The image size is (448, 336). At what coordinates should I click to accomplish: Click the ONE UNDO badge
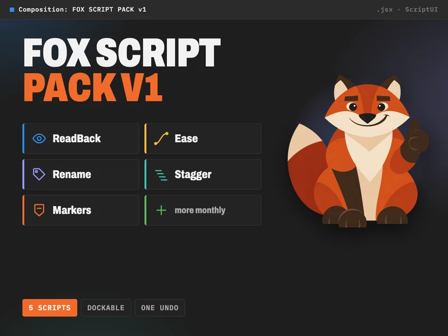pyautogui.click(x=160, y=307)
